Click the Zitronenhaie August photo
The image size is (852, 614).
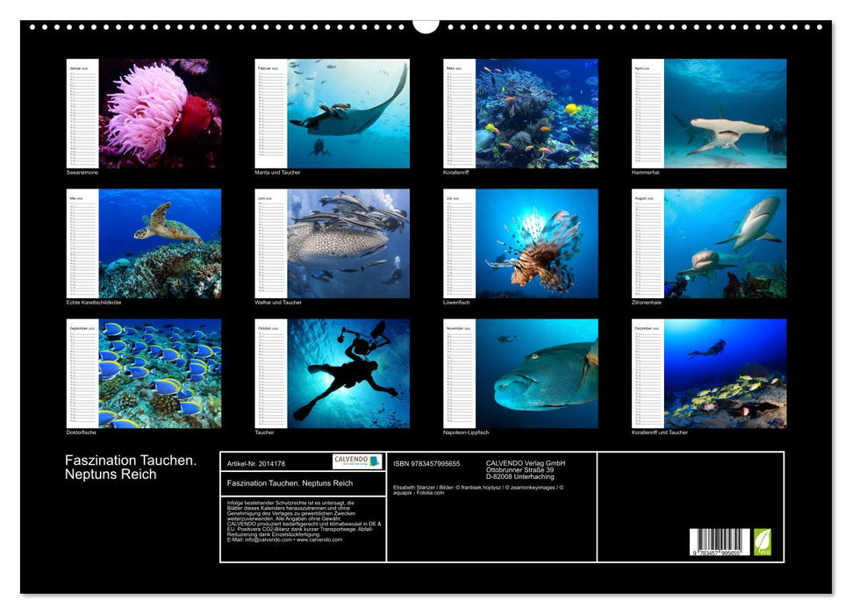point(725,243)
